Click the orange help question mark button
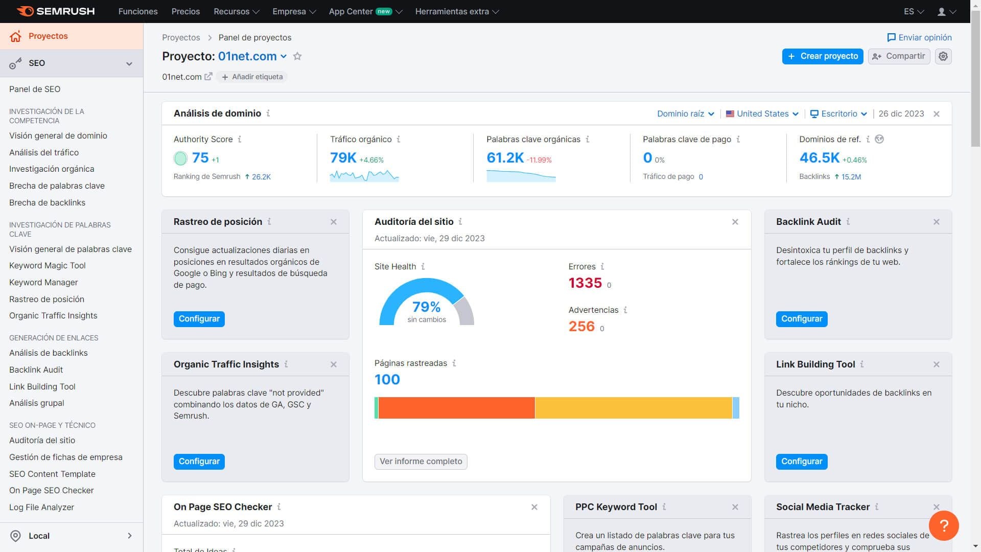The image size is (981, 552). pyautogui.click(x=944, y=525)
